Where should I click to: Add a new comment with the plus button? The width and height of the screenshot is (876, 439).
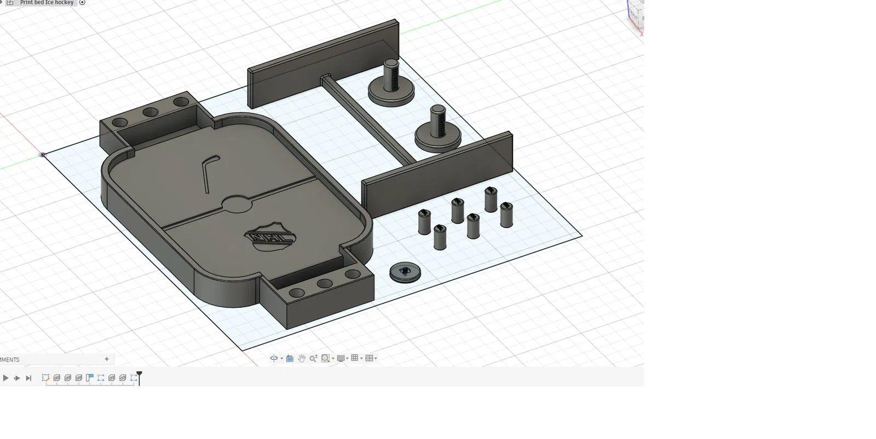(107, 359)
